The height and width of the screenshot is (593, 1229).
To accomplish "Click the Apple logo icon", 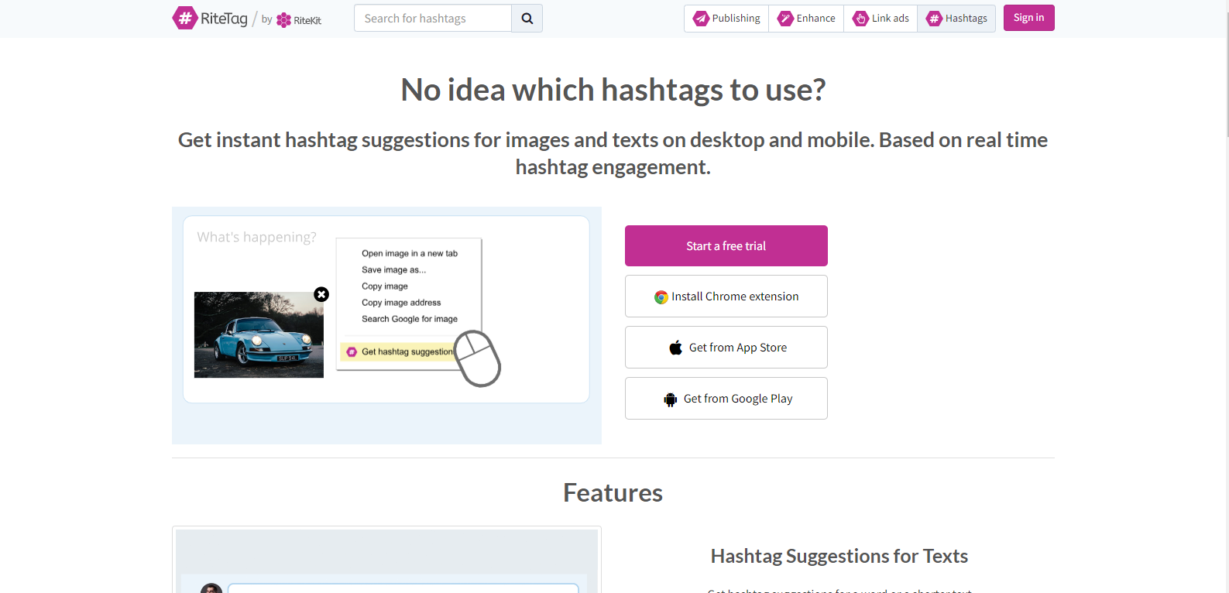I will click(x=676, y=348).
